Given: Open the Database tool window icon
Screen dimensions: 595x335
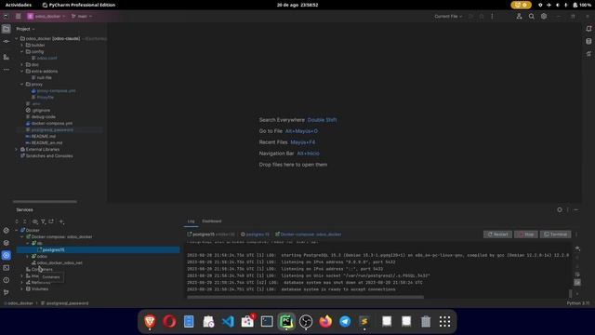Looking at the screenshot, I should (x=588, y=41).
